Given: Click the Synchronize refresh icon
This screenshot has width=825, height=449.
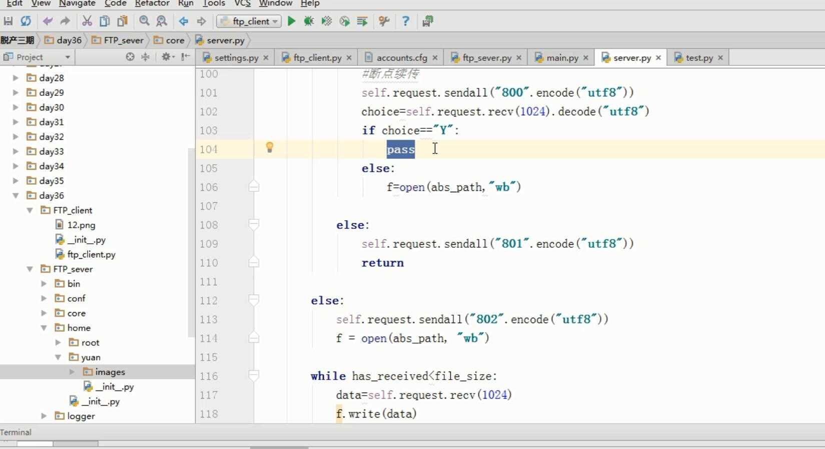Looking at the screenshot, I should [x=26, y=21].
